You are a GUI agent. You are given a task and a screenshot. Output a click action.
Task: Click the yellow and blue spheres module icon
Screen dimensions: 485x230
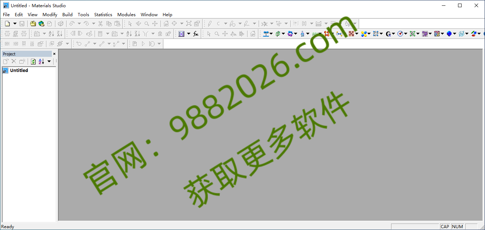[x=363, y=34]
